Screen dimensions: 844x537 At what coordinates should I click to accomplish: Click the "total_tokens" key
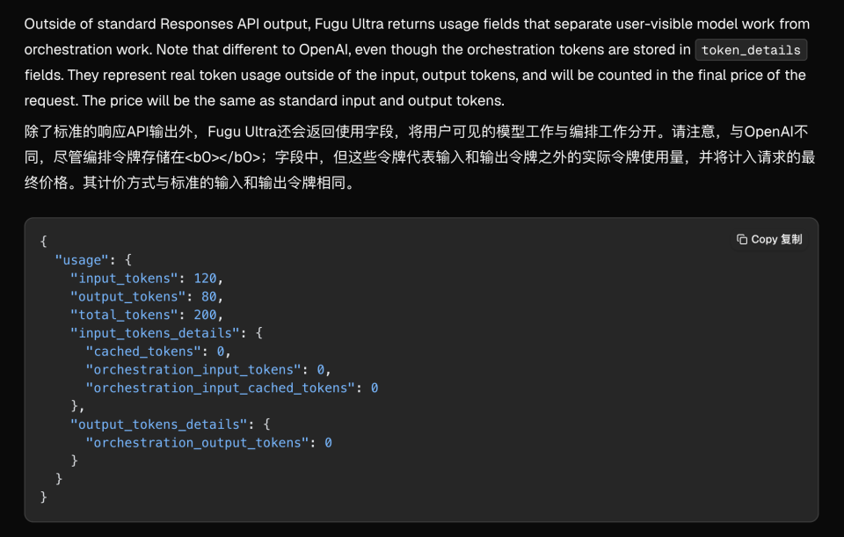click(124, 316)
